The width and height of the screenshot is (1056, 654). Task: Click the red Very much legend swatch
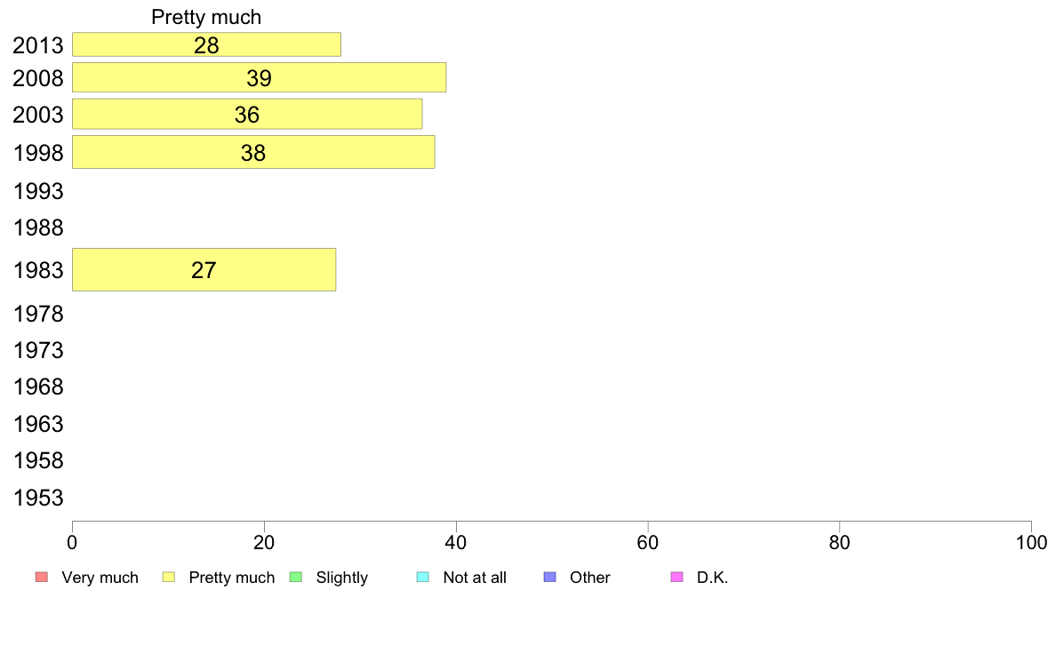42,578
